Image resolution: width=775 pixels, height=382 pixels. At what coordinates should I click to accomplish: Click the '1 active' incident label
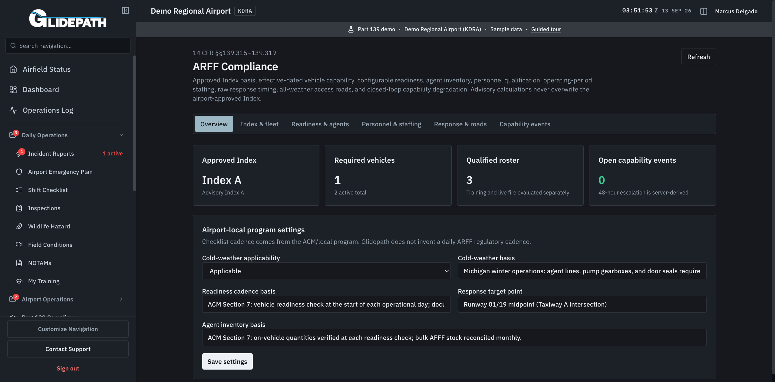[113, 154]
